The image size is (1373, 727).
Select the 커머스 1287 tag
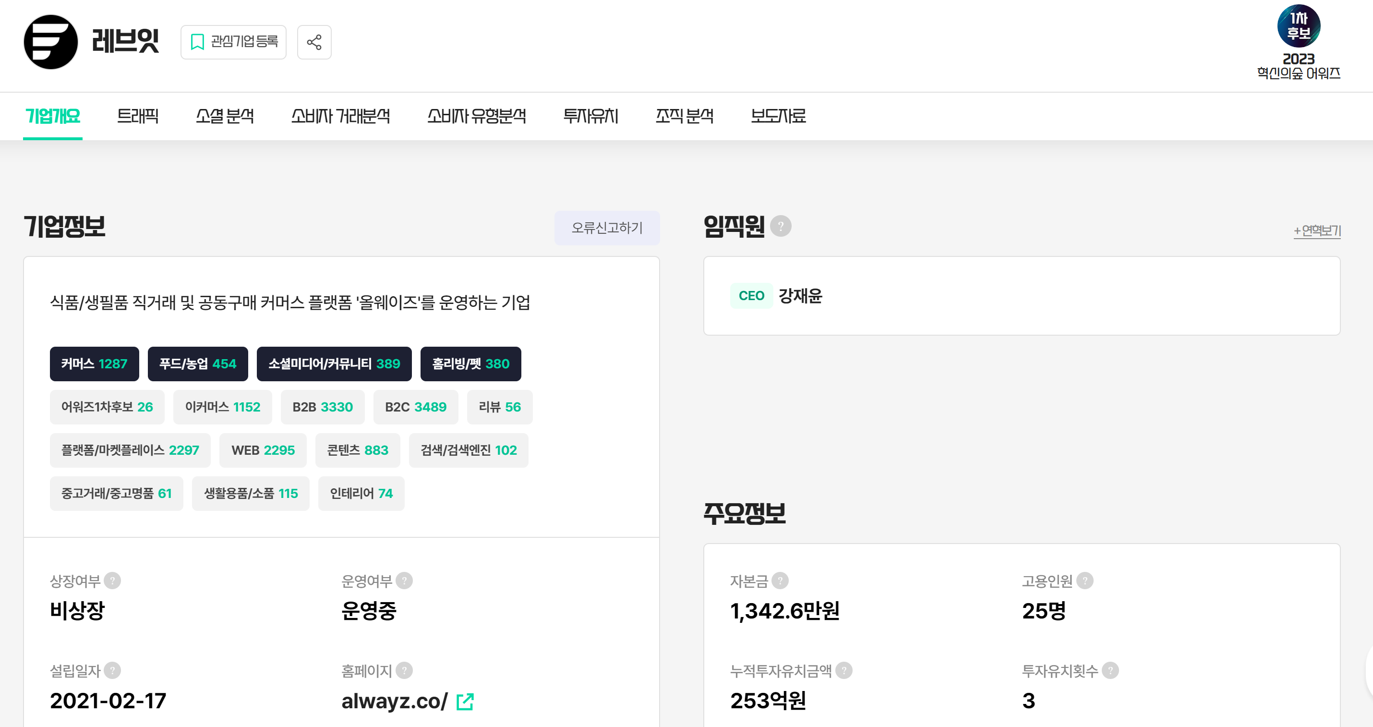(95, 364)
